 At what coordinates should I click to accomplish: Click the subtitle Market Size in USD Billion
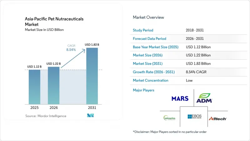[x=44, y=30]
